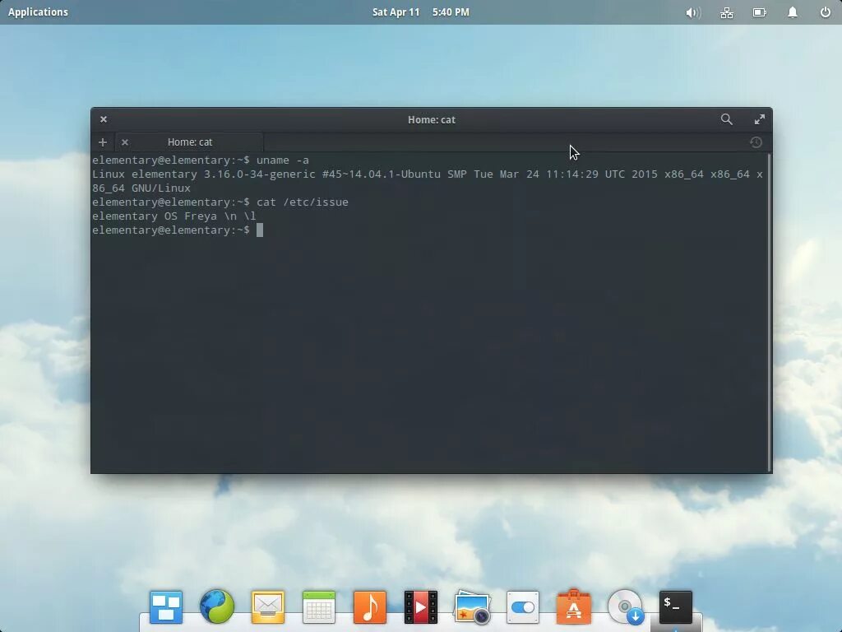Screen dimensions: 842x632
Task: Open the Applications menu
Action: 38,12
